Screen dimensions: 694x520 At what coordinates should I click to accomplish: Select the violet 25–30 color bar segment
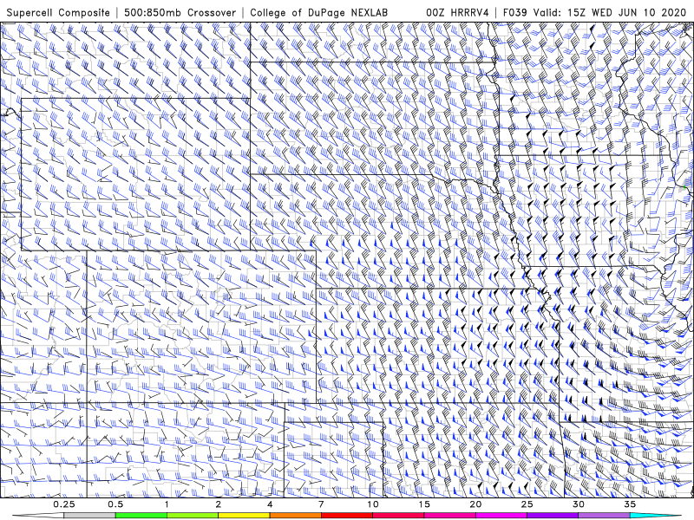[x=553, y=516]
